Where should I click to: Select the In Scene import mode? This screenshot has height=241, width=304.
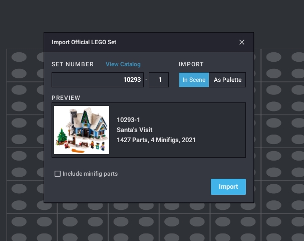194,80
